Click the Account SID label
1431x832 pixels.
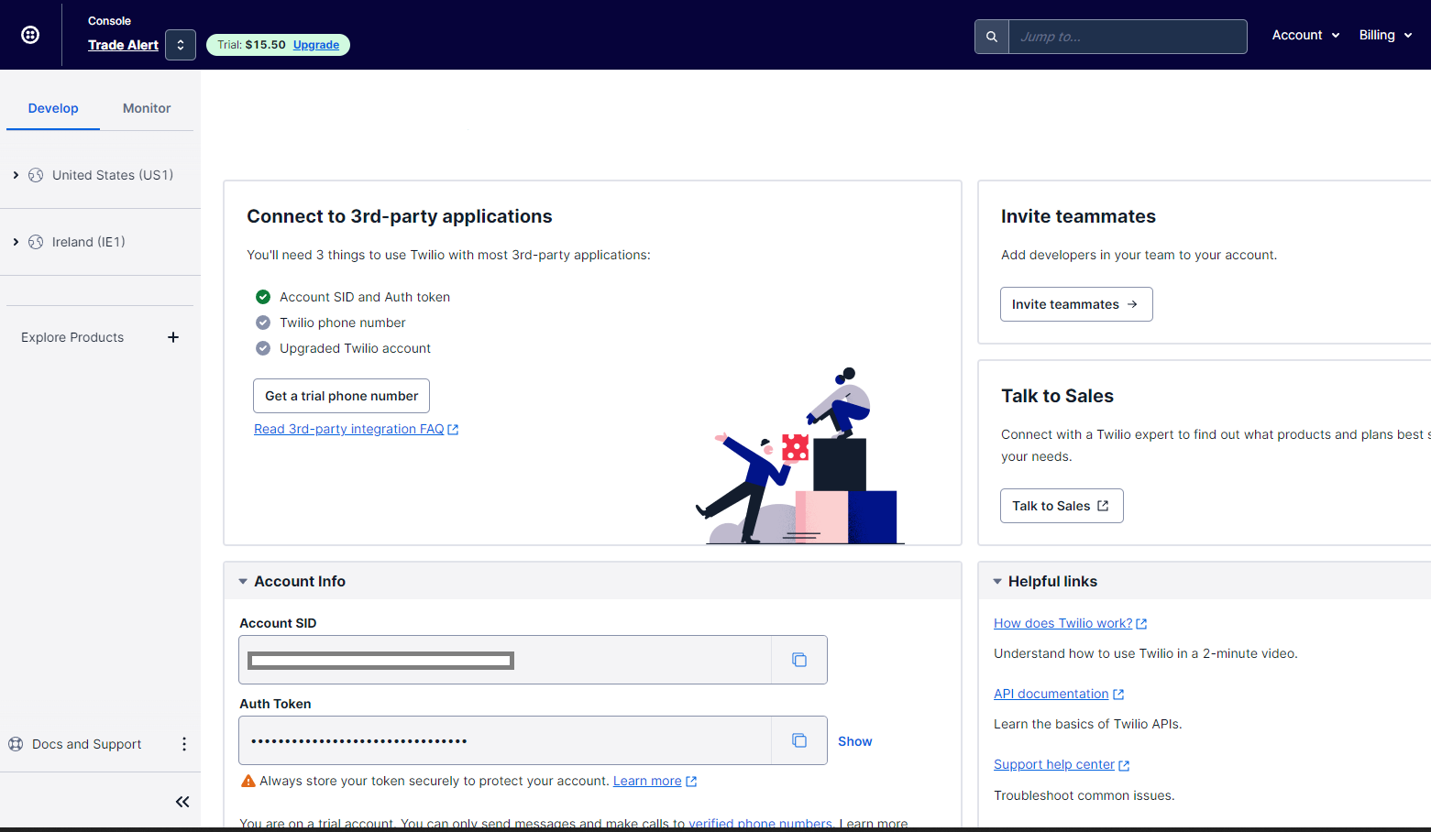(278, 623)
